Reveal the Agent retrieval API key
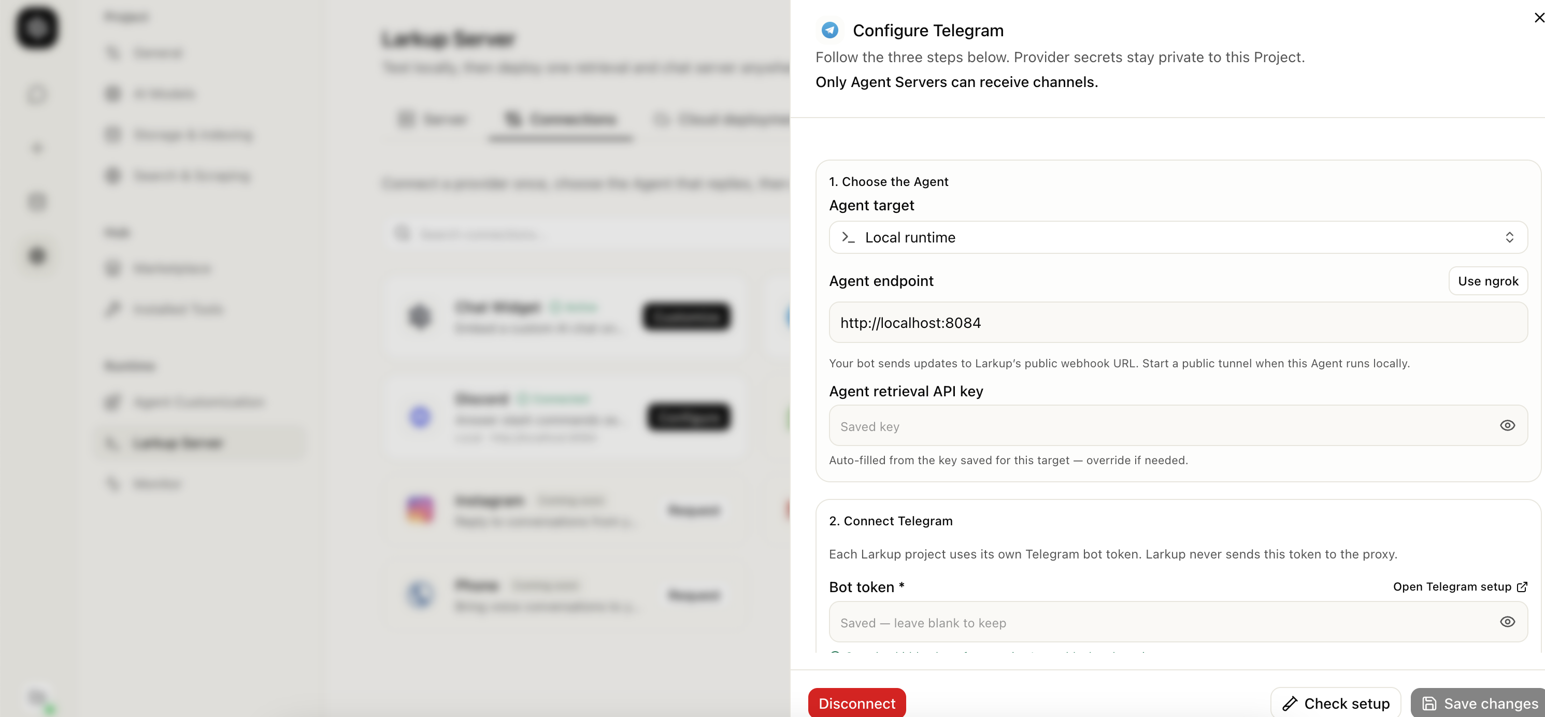 [x=1507, y=426]
